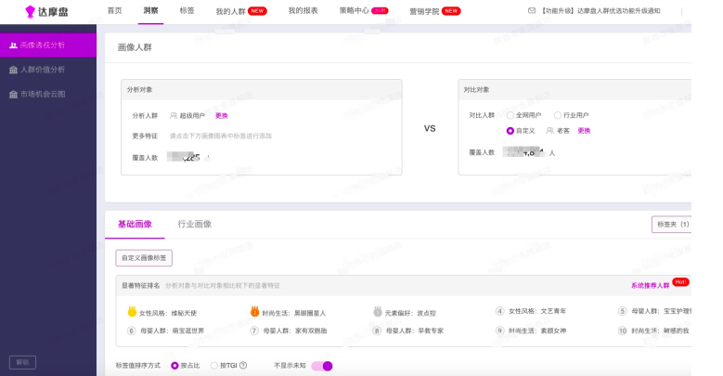Click the 超级用户 audience name

click(x=192, y=116)
